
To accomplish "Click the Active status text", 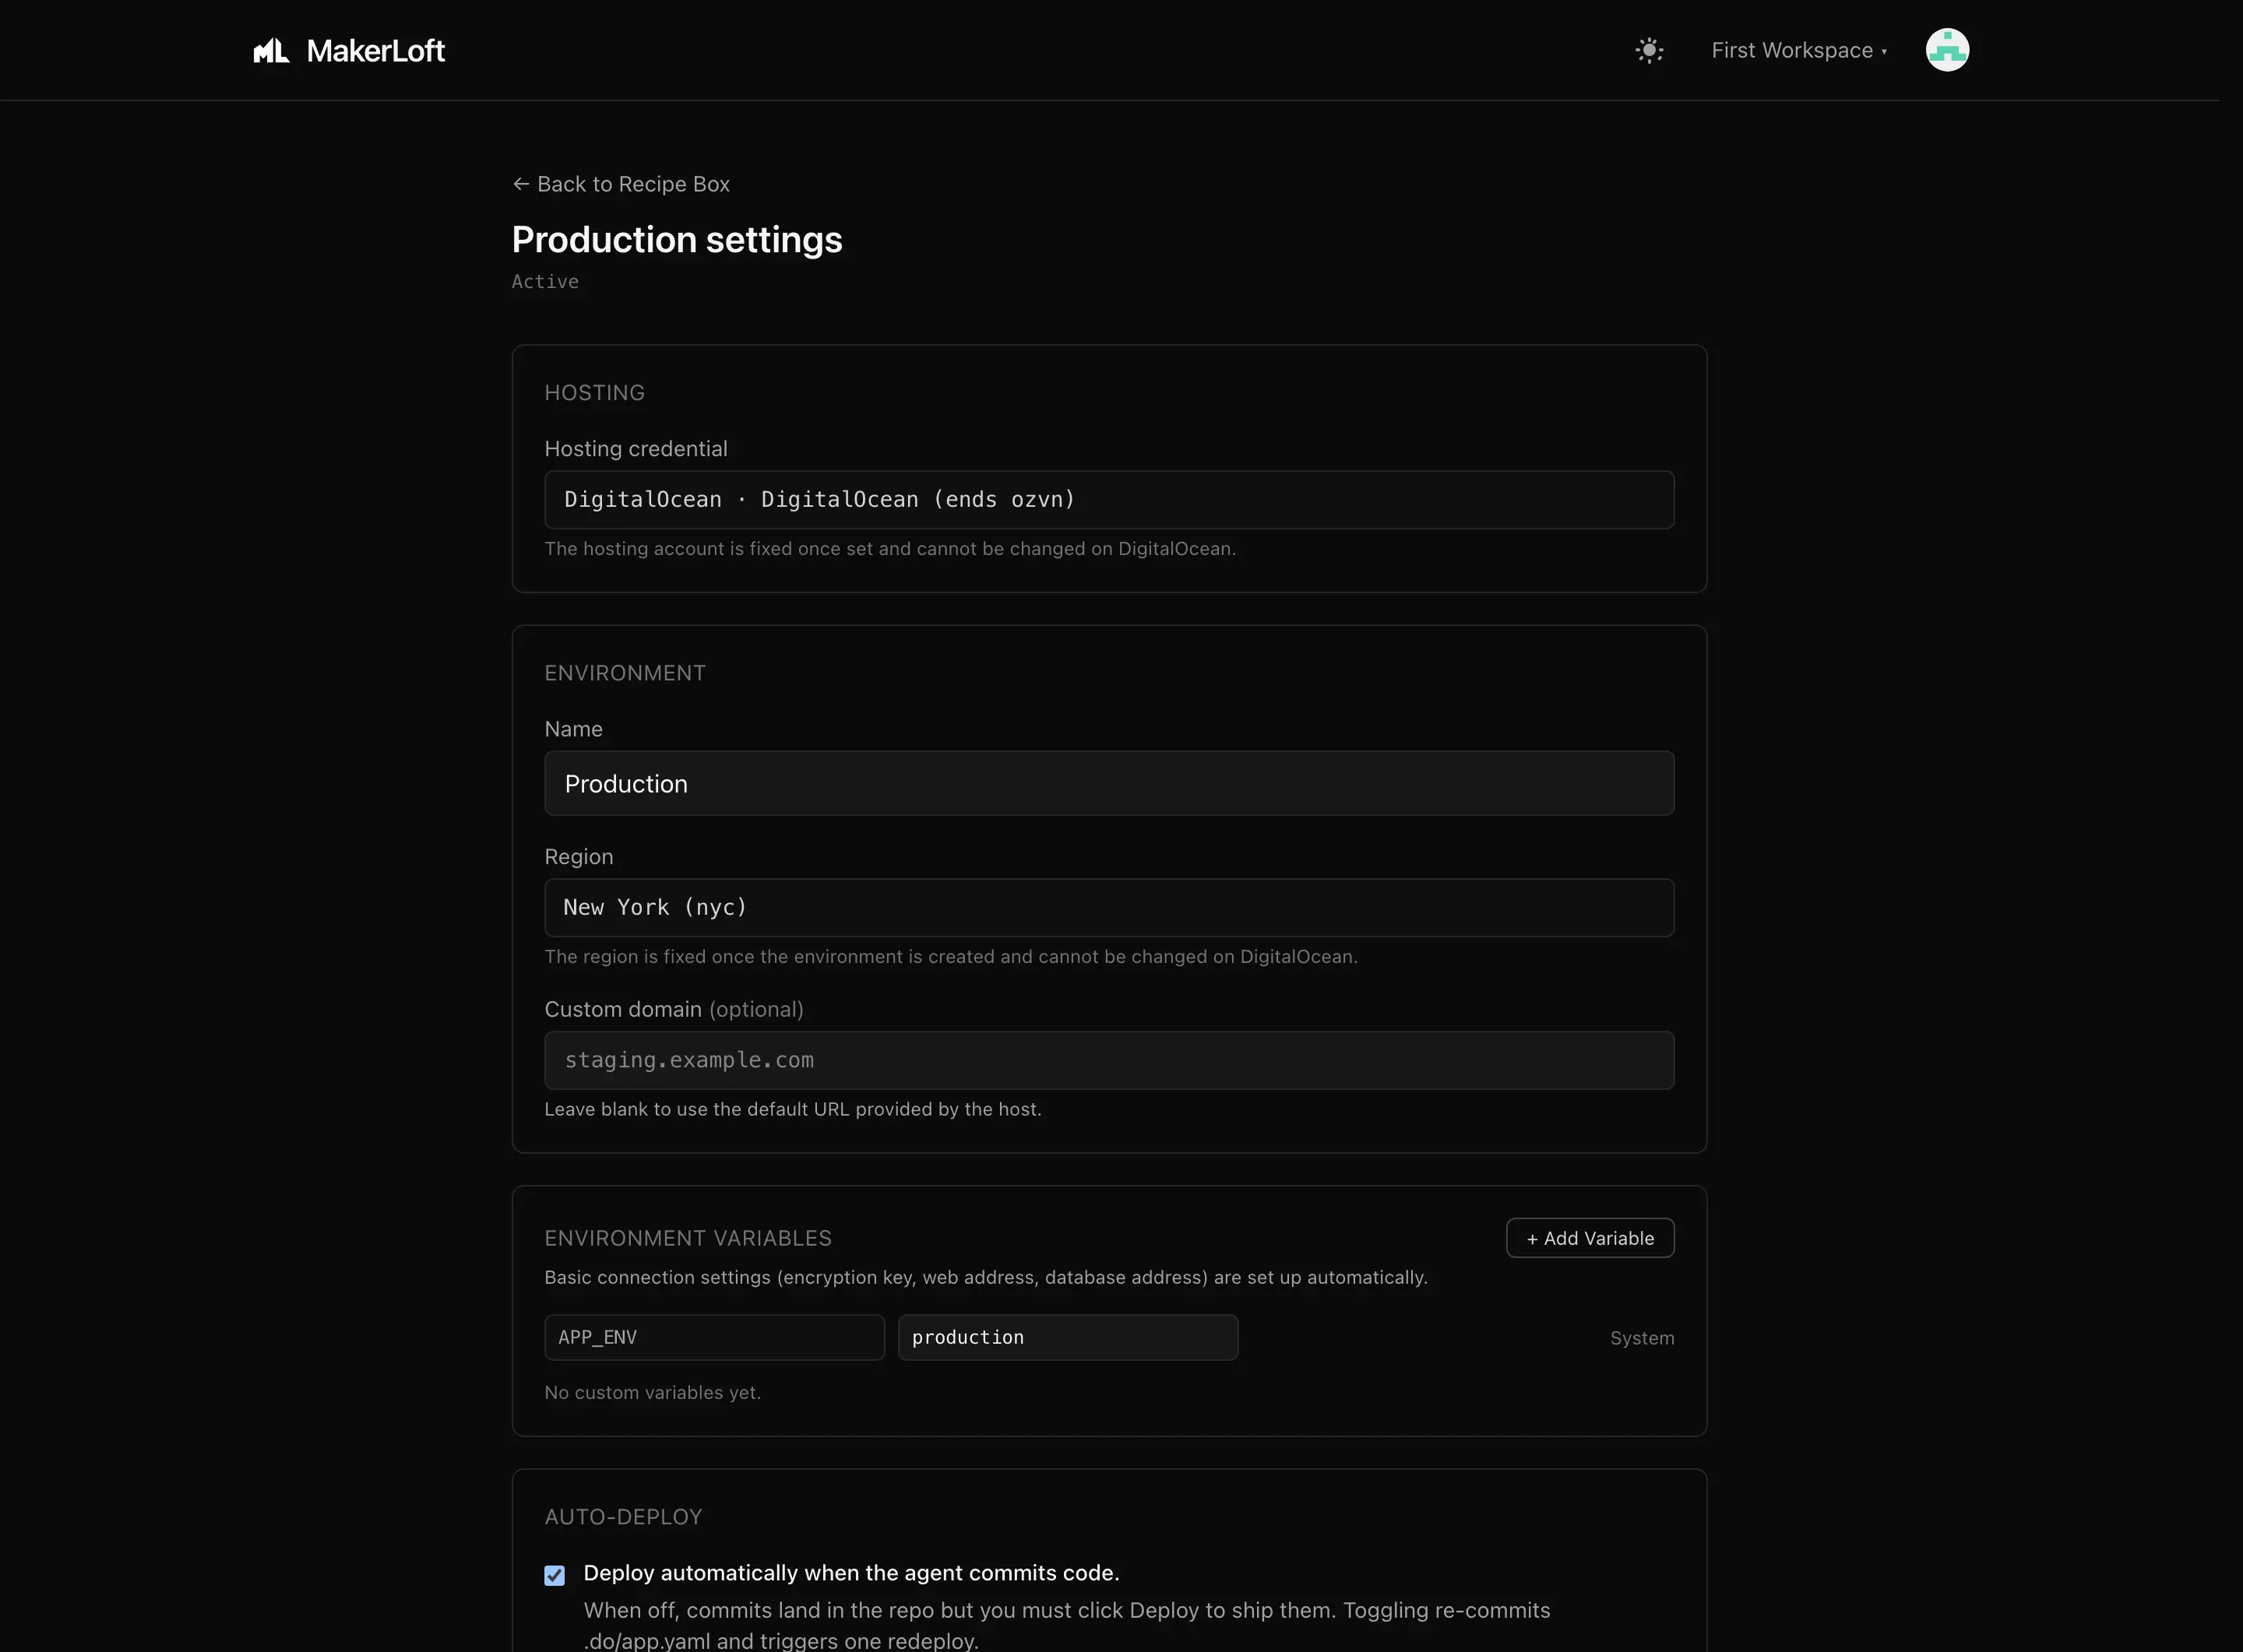I will [545, 282].
